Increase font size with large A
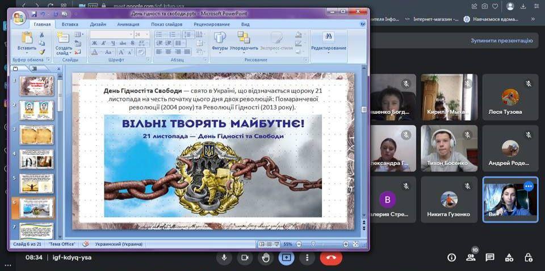 121,52
